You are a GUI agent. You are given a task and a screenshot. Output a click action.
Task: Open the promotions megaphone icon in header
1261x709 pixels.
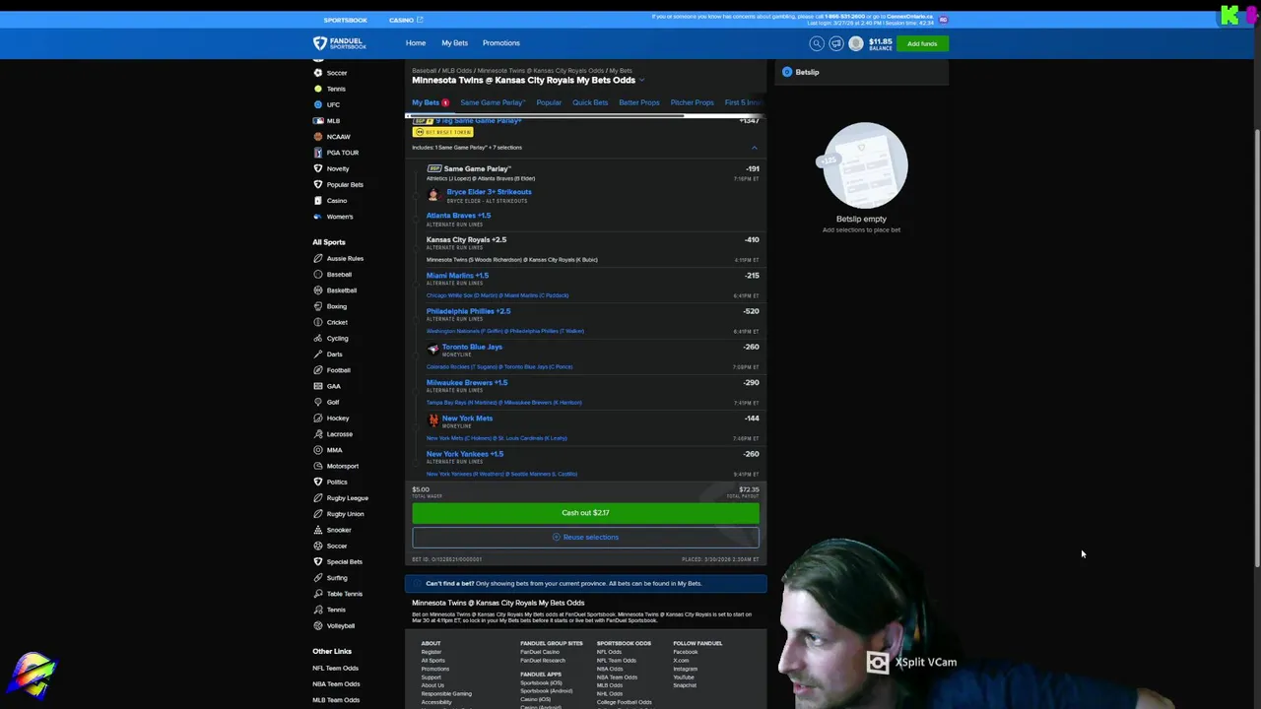836,43
